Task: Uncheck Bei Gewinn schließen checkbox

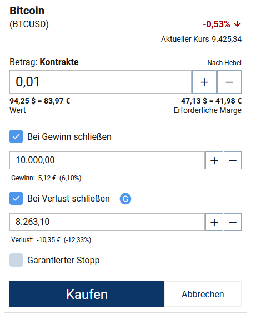Action: [x=16, y=136]
